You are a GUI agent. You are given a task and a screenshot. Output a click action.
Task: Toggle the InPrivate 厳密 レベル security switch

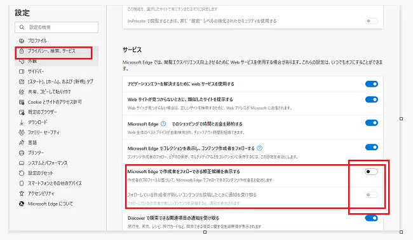coord(372,21)
